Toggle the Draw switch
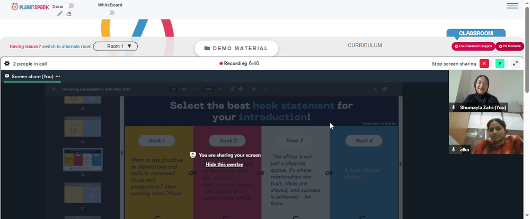 point(70,6)
